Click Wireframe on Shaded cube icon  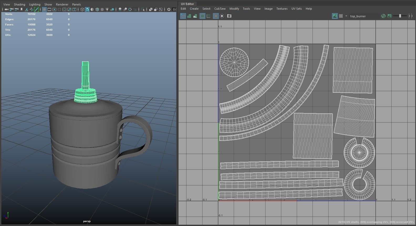[x=97, y=9]
